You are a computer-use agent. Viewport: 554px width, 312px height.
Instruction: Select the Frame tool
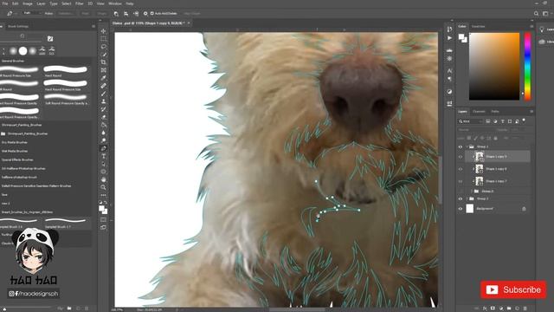(x=104, y=70)
